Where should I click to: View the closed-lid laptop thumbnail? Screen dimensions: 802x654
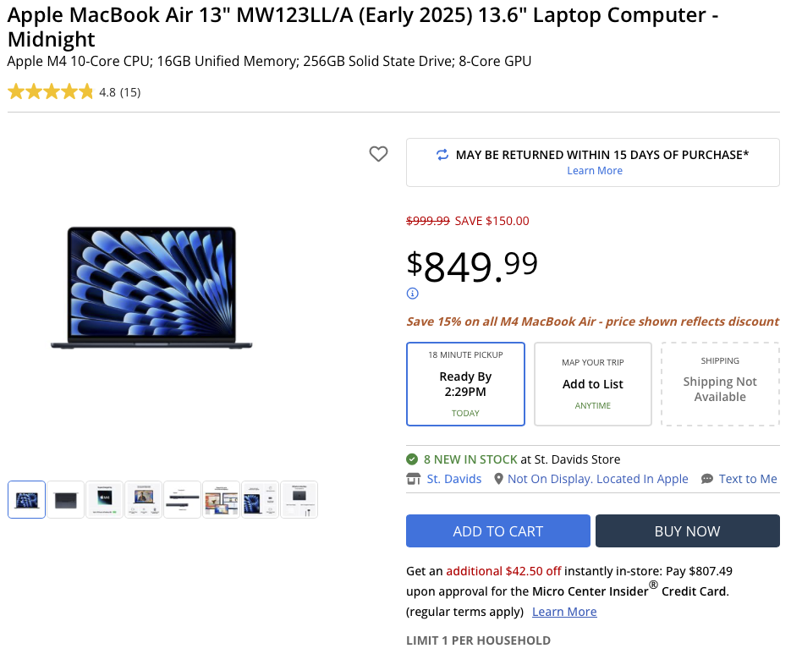(66, 500)
